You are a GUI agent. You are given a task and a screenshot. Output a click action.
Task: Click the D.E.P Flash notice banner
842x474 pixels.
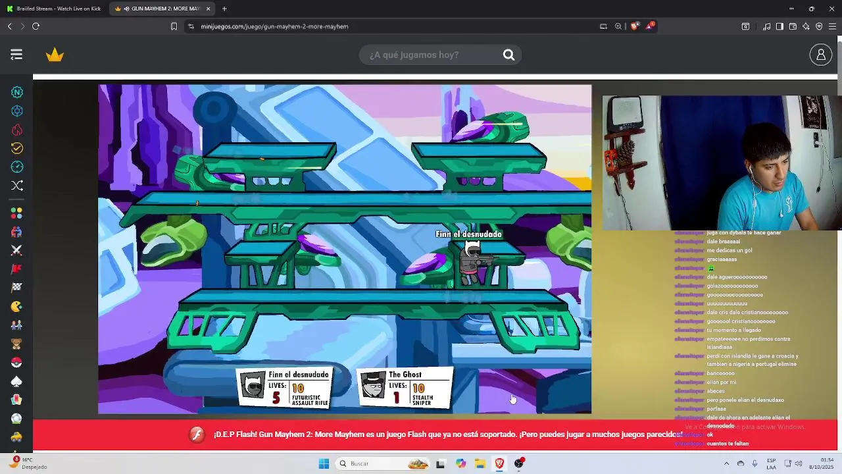pyautogui.click(x=435, y=434)
